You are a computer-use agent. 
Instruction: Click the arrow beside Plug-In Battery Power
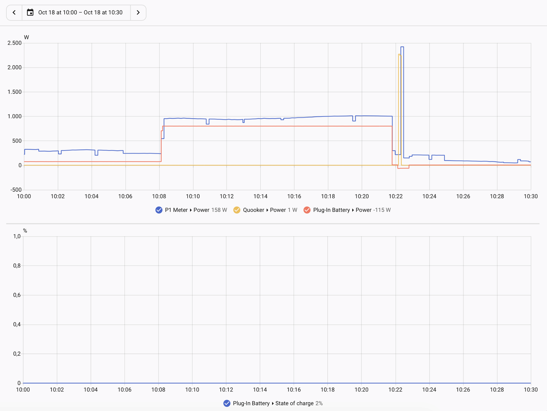pyautogui.click(x=353, y=210)
